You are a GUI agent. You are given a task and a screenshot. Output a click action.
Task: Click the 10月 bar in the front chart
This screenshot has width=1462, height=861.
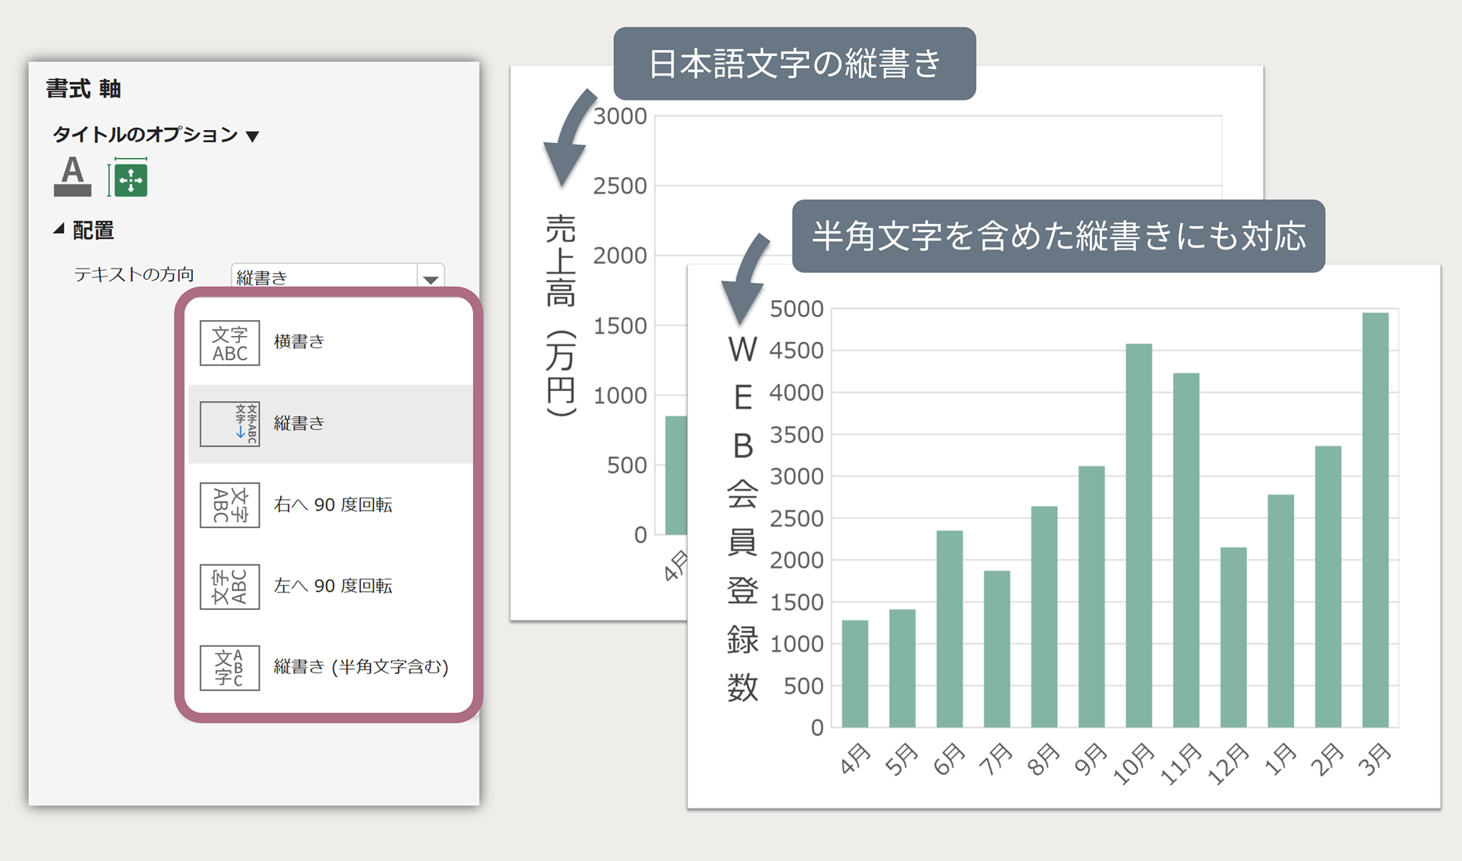(1139, 536)
